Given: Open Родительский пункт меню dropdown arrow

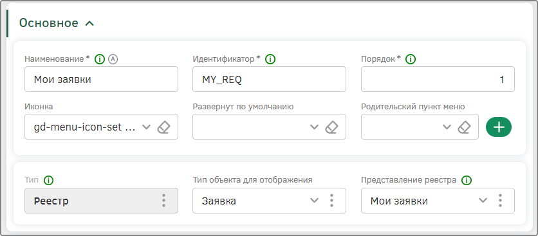Looking at the screenshot, I should 447,127.
